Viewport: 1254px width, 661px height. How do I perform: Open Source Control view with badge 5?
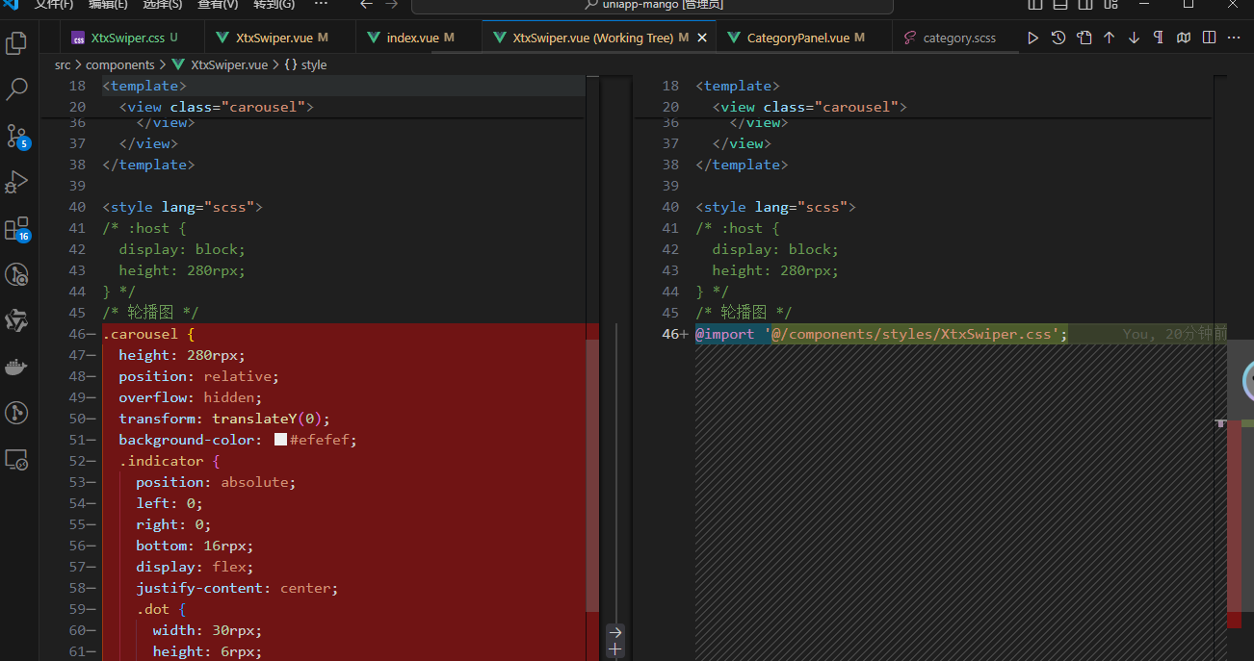(16, 136)
